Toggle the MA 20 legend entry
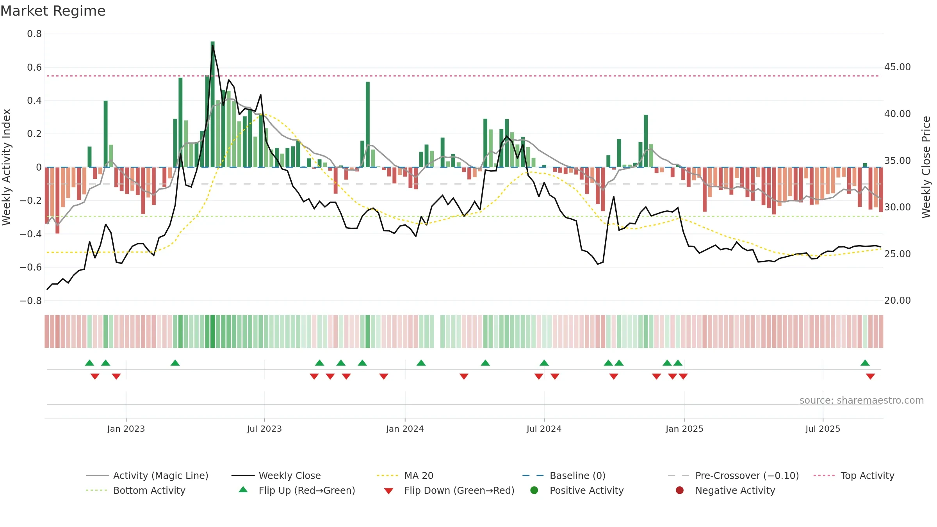Image resolution: width=937 pixels, height=527 pixels. coord(405,475)
